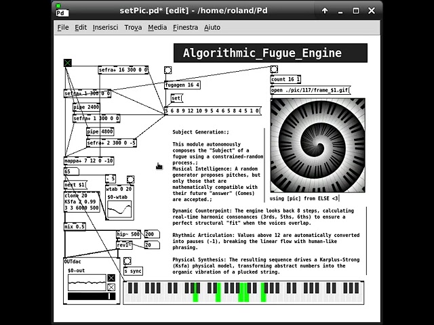Select the 's sync' send object
434x325 pixels.
pos(133,271)
